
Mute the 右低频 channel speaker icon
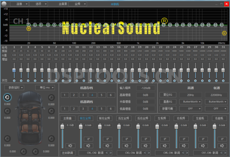pyautogui.click(x=184, y=146)
